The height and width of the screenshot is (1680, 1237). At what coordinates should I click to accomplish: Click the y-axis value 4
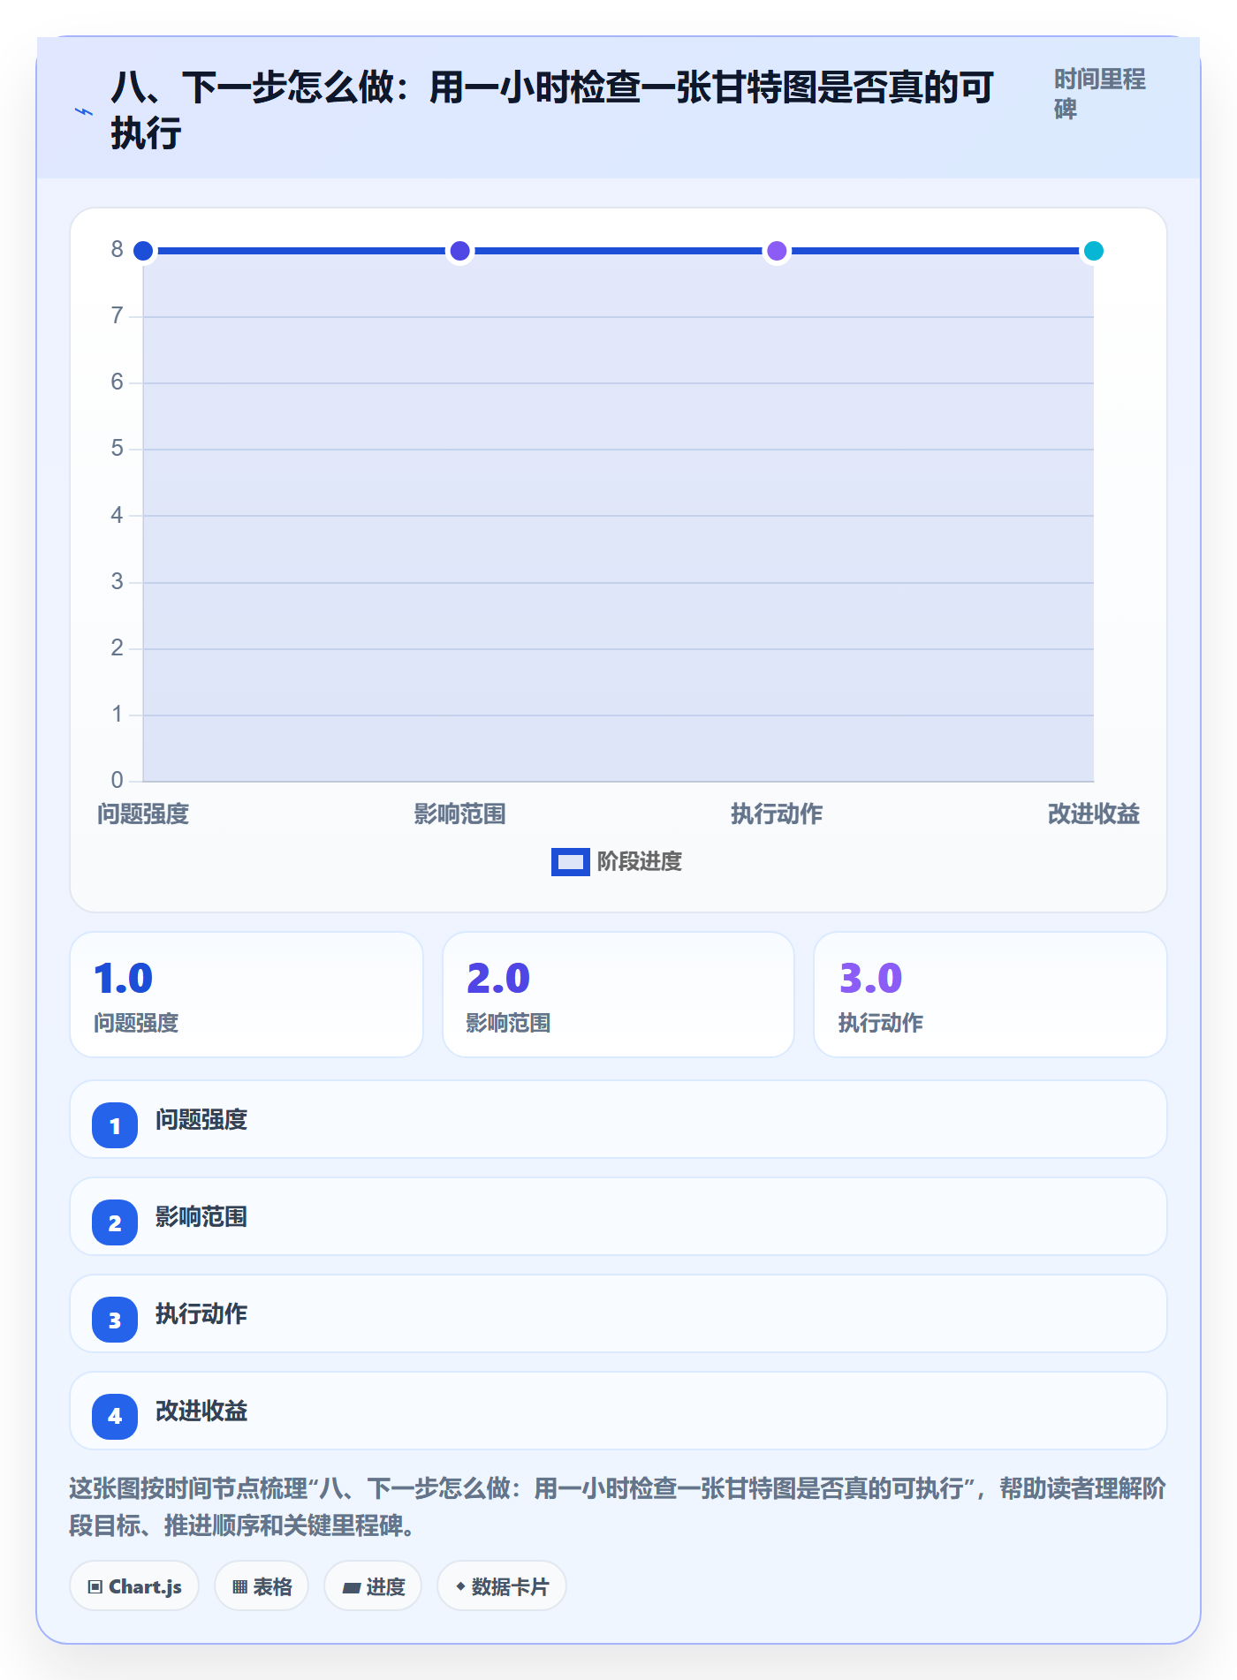pos(117,516)
